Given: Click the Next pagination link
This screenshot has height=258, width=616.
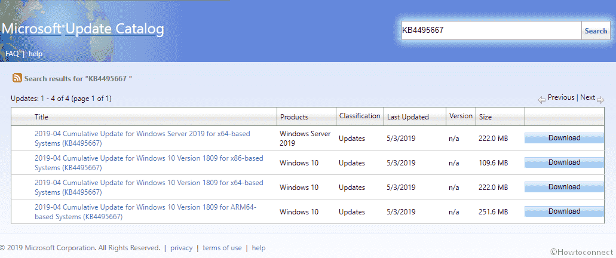Looking at the screenshot, I should [x=588, y=97].
